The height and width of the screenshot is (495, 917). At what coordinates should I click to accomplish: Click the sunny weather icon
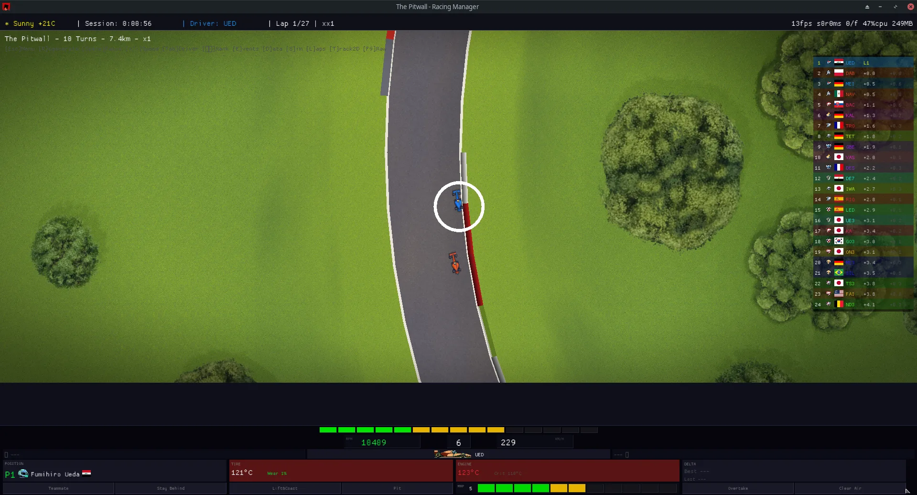coord(7,23)
